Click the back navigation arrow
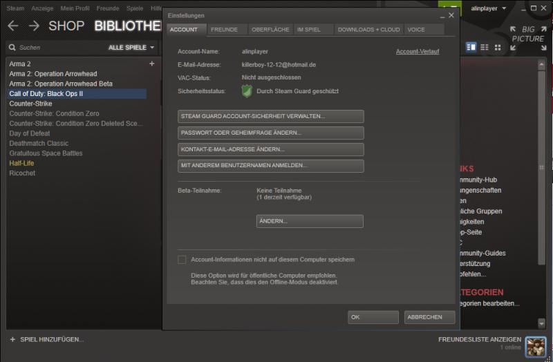This screenshot has width=553, height=362. pos(12,26)
